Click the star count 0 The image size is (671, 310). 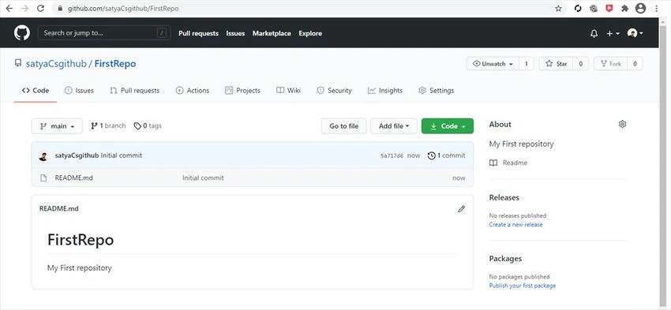[x=581, y=64]
